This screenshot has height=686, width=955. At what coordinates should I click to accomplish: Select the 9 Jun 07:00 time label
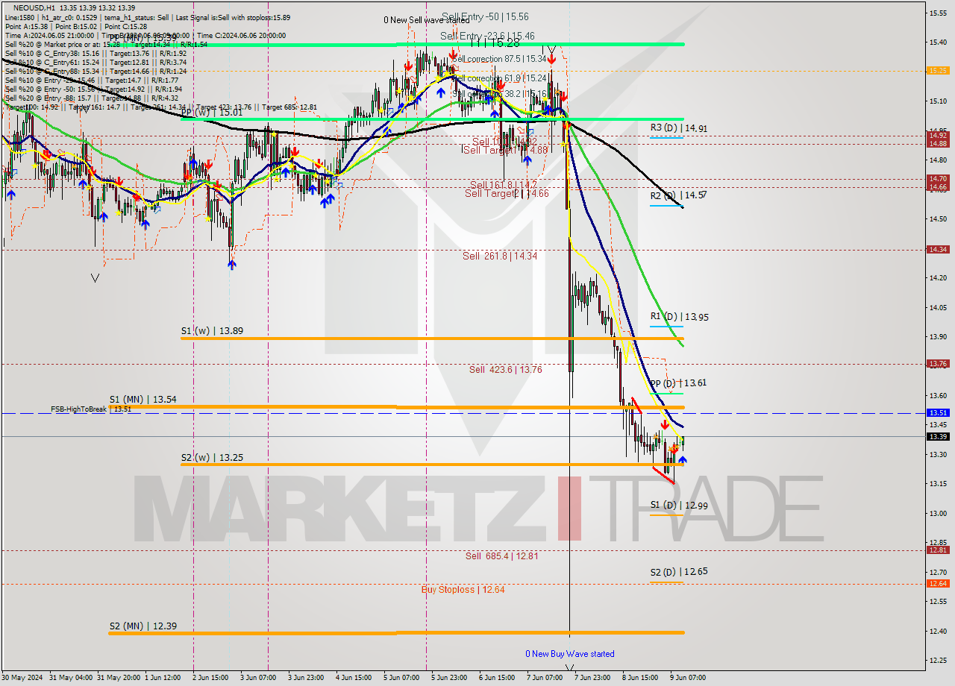pos(687,678)
